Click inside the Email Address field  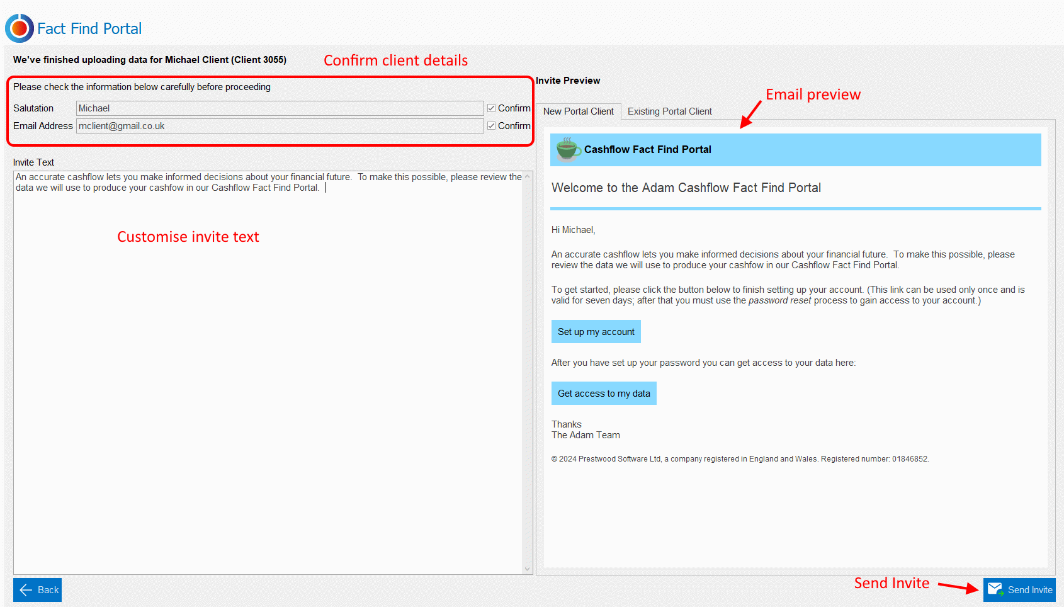tap(279, 126)
